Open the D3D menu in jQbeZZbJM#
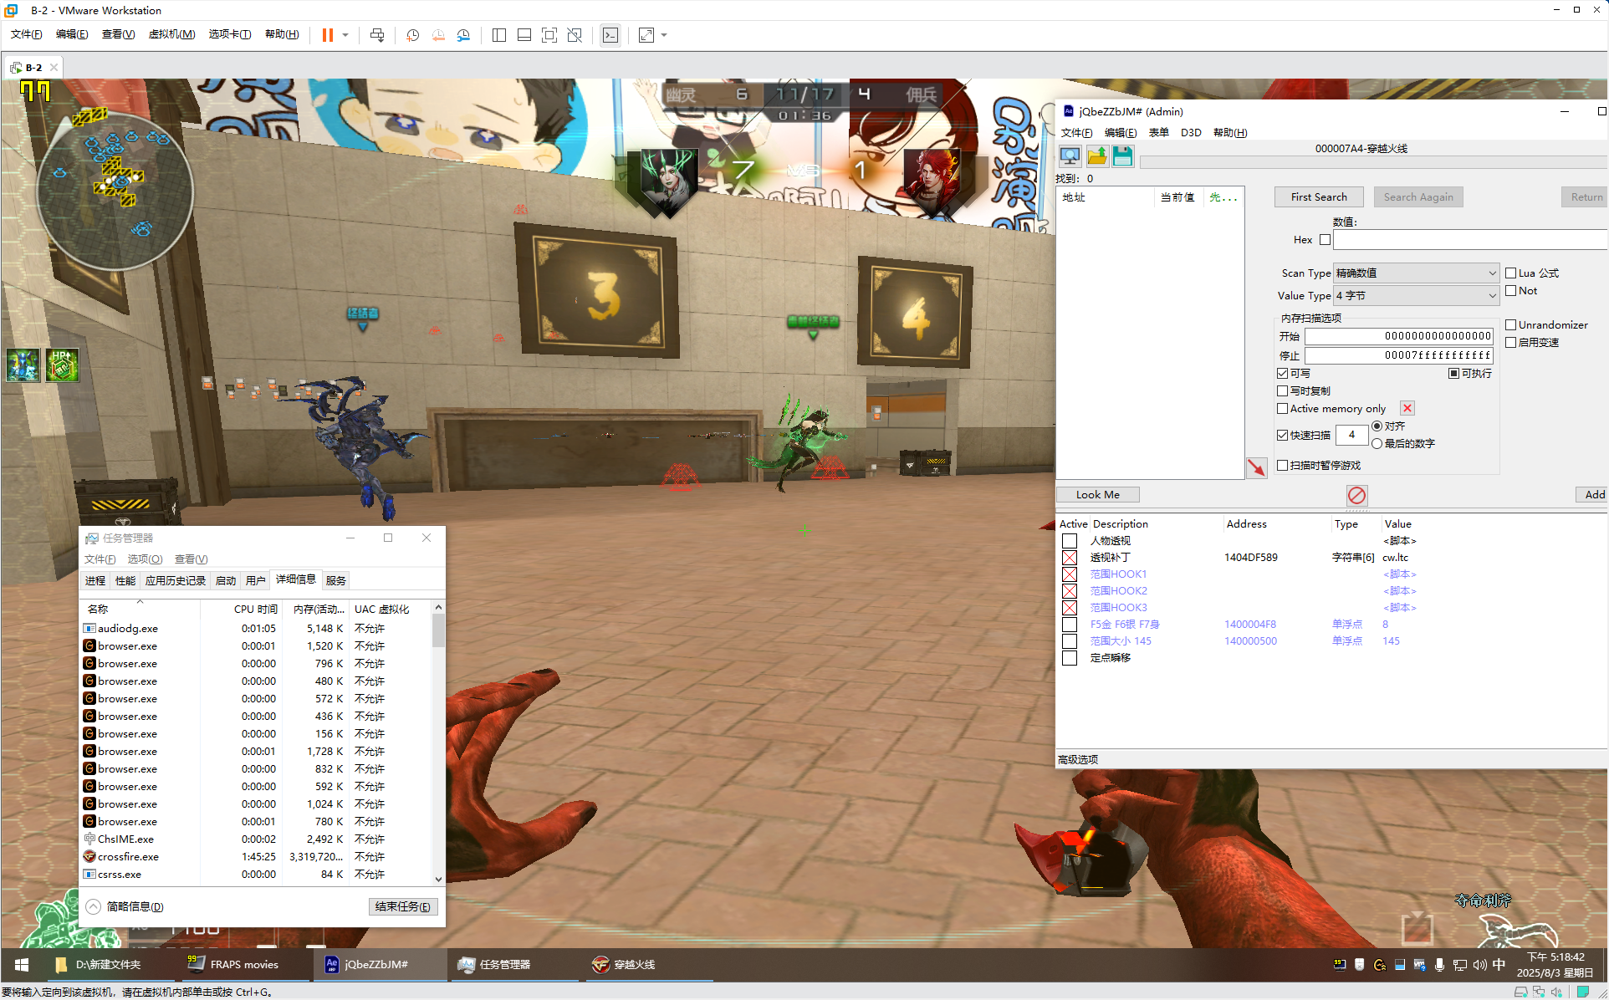1609x1000 pixels. click(1191, 133)
